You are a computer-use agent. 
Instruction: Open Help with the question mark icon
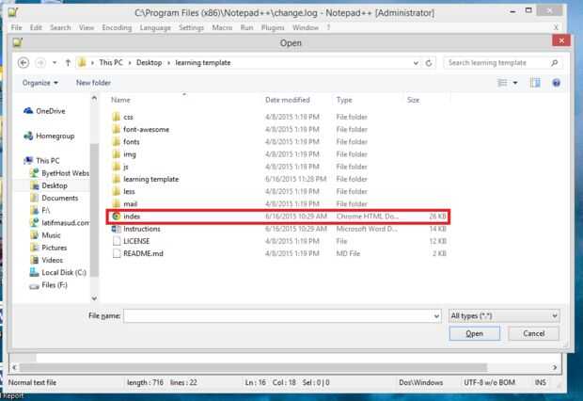pos(557,83)
